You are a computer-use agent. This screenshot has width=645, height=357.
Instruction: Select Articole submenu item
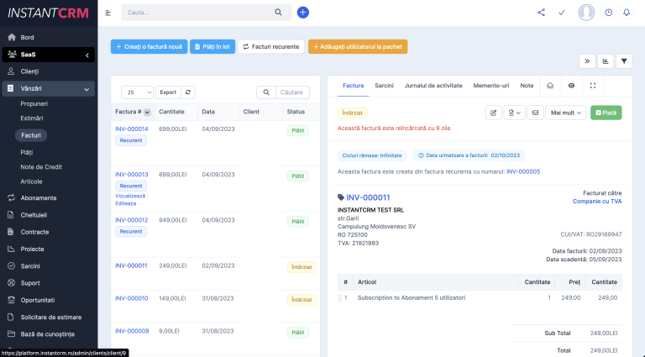pyautogui.click(x=31, y=181)
